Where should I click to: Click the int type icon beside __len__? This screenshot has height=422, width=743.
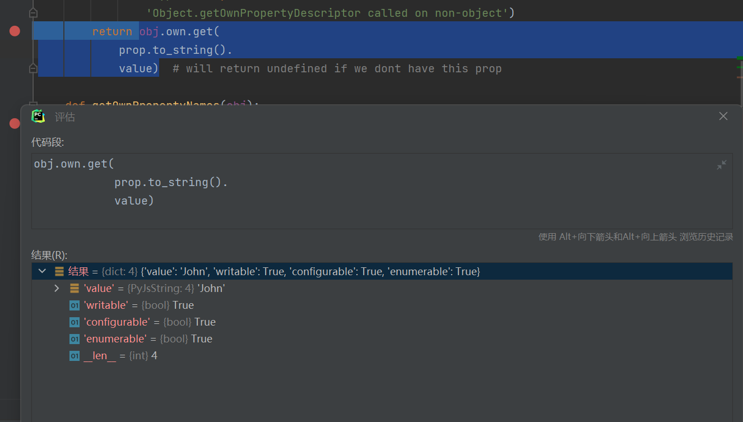click(x=75, y=356)
